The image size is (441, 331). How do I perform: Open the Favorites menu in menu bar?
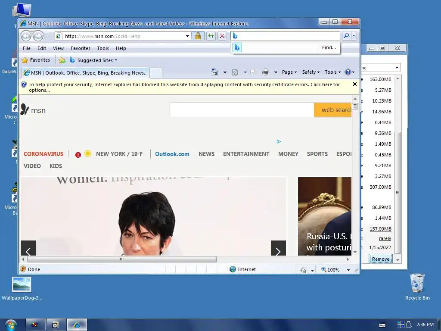(x=81, y=48)
